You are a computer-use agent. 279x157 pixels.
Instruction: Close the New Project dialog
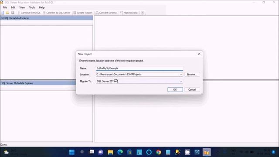pyautogui.click(x=199, y=54)
